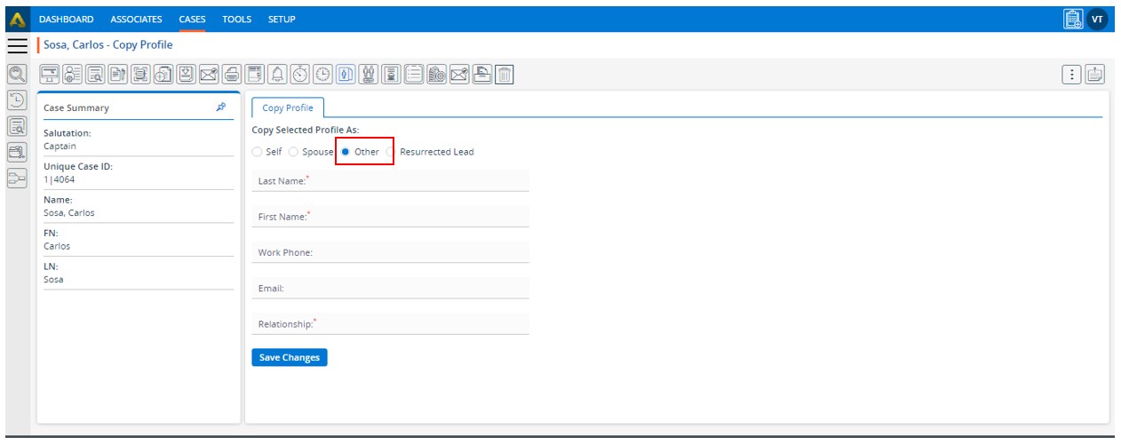Select the Spouse radio option
Screen dimensions: 1121x445
(x=294, y=152)
